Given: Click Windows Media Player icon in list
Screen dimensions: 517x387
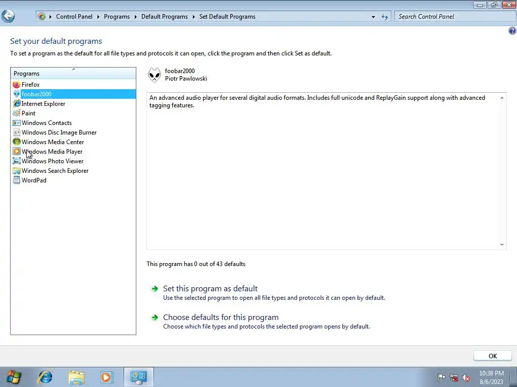Looking at the screenshot, I should [x=17, y=151].
